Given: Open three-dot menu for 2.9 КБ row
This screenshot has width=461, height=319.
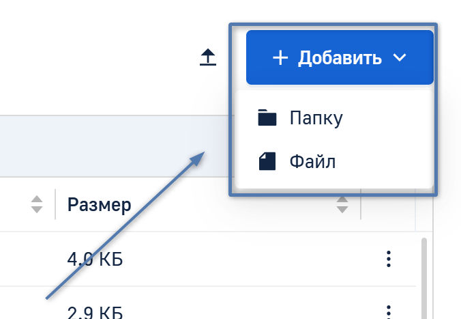Looking at the screenshot, I should (x=388, y=311).
